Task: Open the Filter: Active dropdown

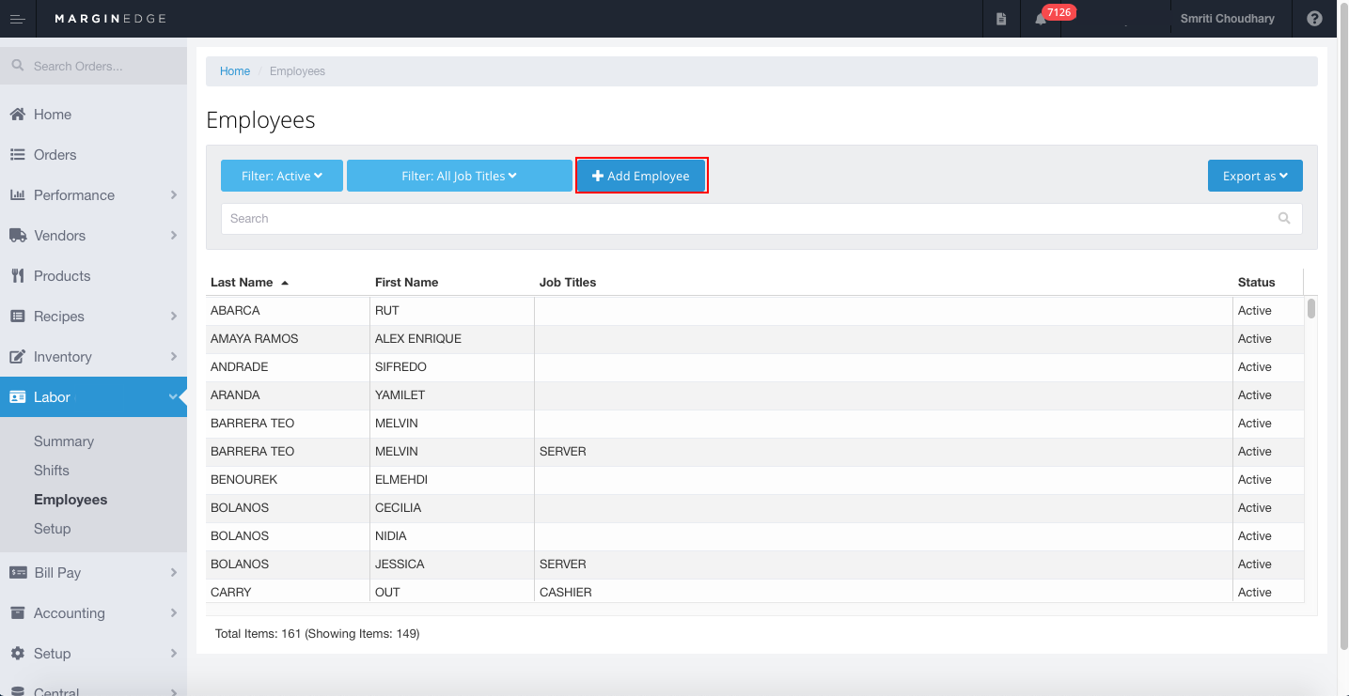Action: tap(282, 176)
